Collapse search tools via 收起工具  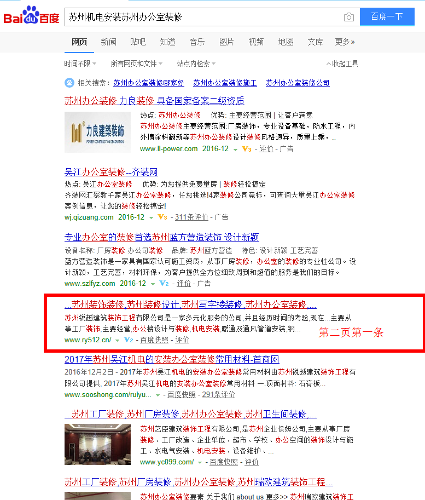click(342, 64)
